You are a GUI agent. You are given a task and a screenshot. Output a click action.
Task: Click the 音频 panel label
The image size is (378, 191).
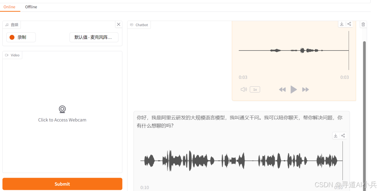point(12,25)
